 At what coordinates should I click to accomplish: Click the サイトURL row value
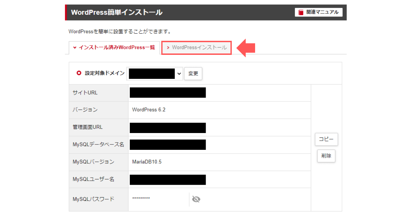click(168, 92)
